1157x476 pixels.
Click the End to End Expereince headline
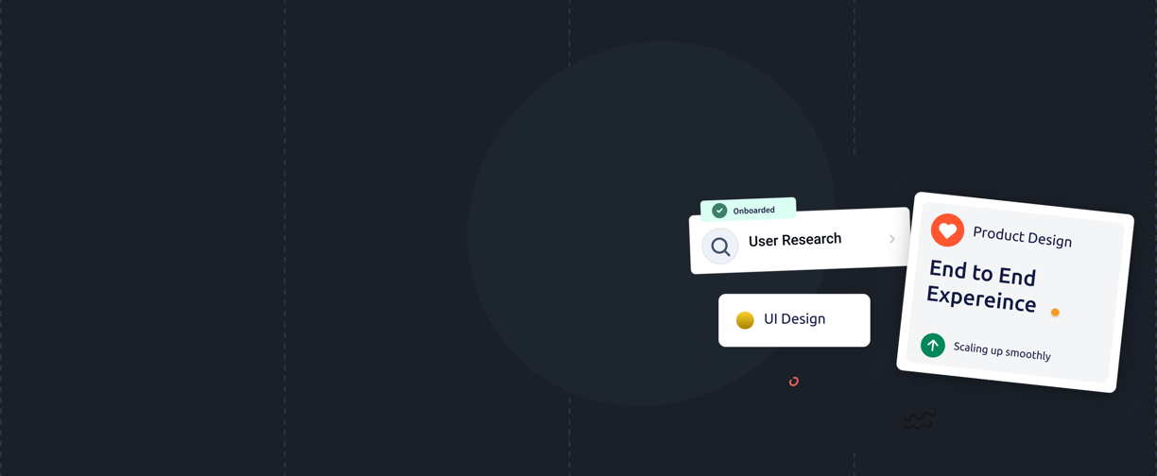[981, 286]
